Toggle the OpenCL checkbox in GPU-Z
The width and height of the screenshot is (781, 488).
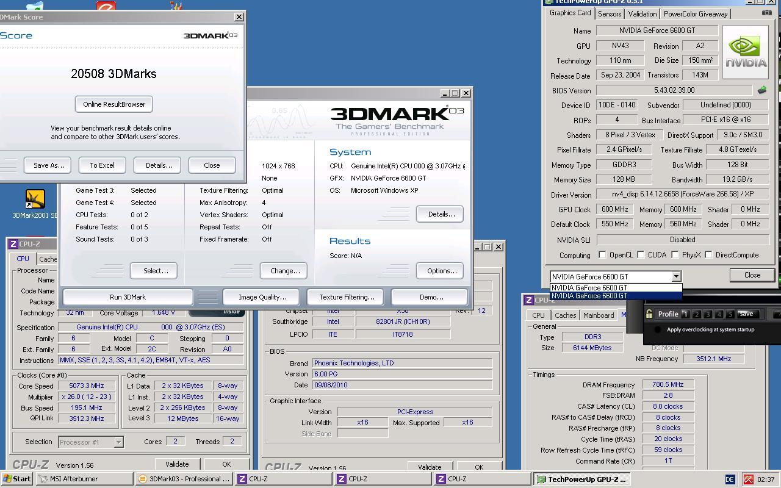click(x=602, y=254)
